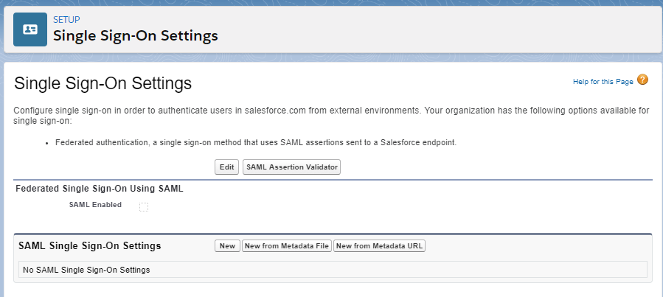Open help via orange question mark icon
The width and height of the screenshot is (663, 297).
[642, 80]
